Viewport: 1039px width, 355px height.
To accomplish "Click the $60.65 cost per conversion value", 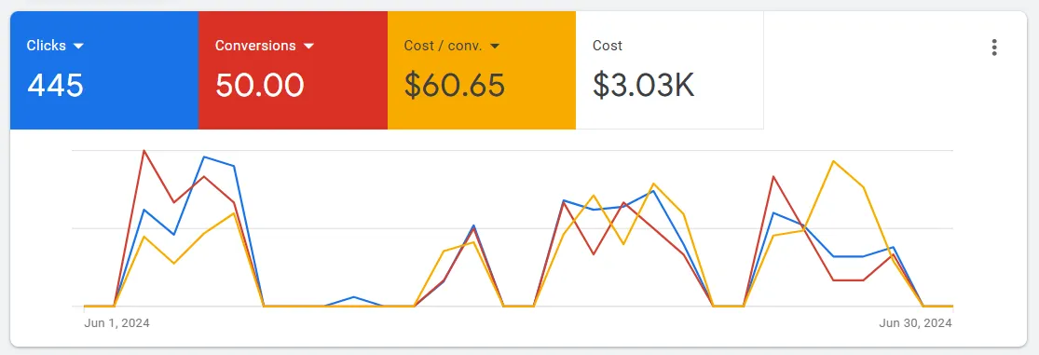I will tap(455, 86).
